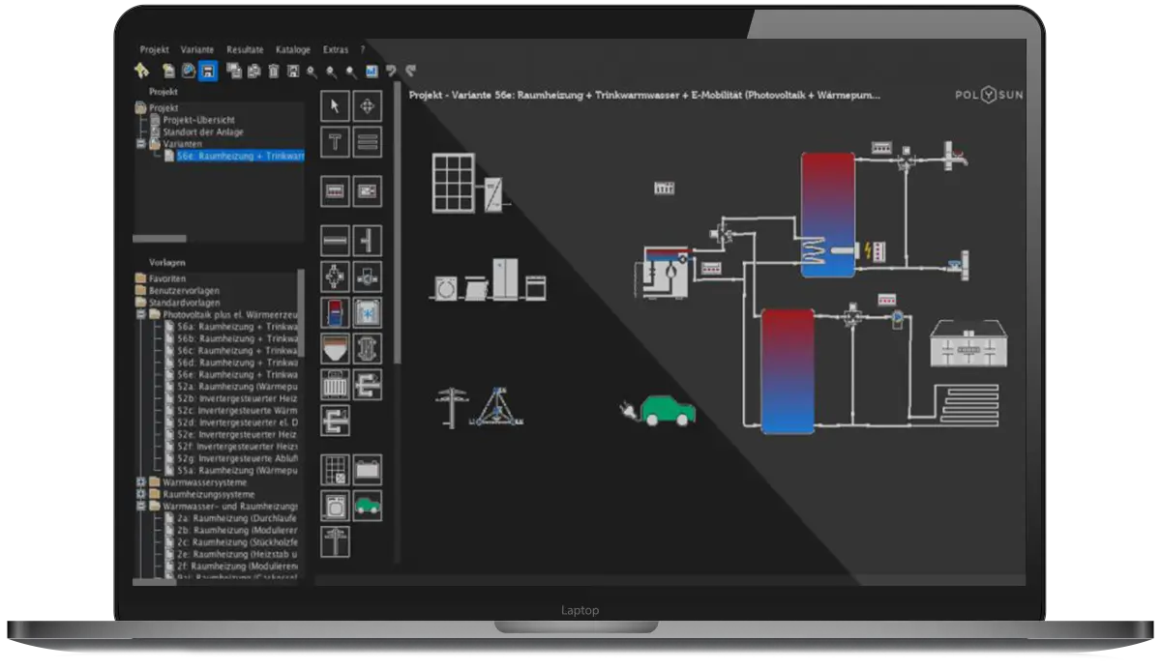Select the snowflake chiller component icon
Screen dimensions: 1161x670
coord(368,312)
